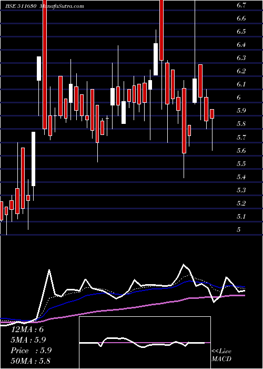263x369 pixels.
Task: Click the 5.7 price axis label
Action: pos(241,138)
